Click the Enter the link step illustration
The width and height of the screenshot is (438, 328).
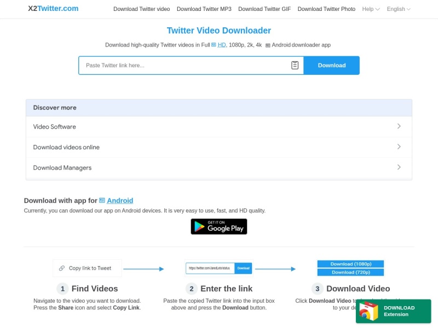(x=218, y=268)
